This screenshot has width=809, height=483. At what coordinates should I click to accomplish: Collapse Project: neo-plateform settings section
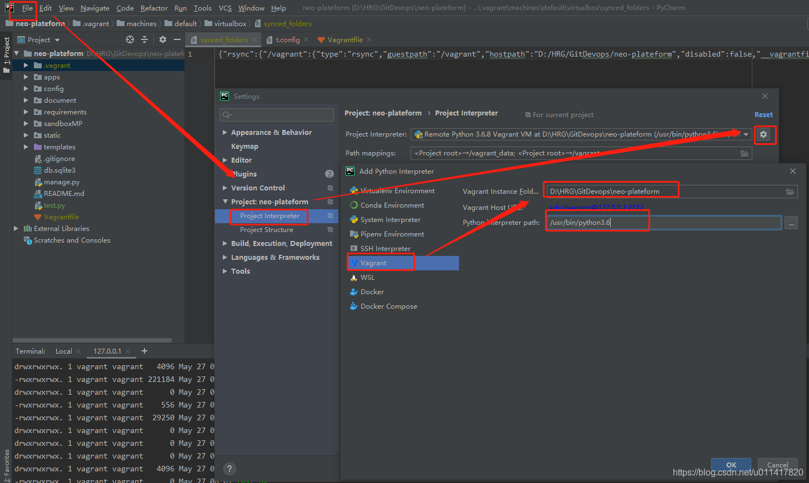coord(225,202)
